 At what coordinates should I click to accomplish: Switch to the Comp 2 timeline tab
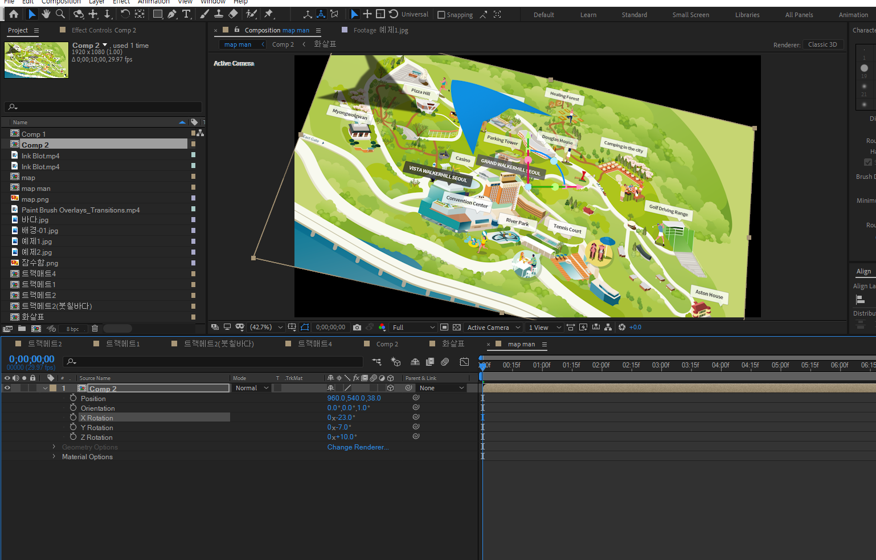387,344
